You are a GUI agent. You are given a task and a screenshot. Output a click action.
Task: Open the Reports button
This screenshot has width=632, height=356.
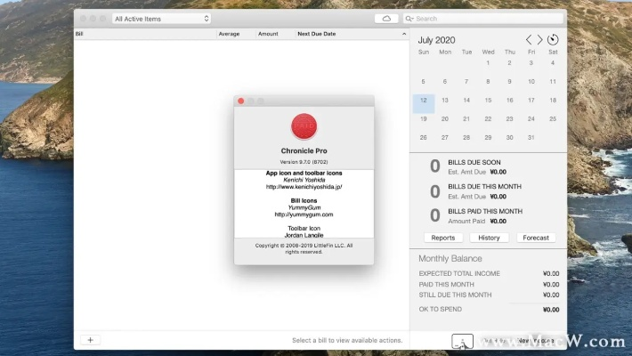click(442, 238)
